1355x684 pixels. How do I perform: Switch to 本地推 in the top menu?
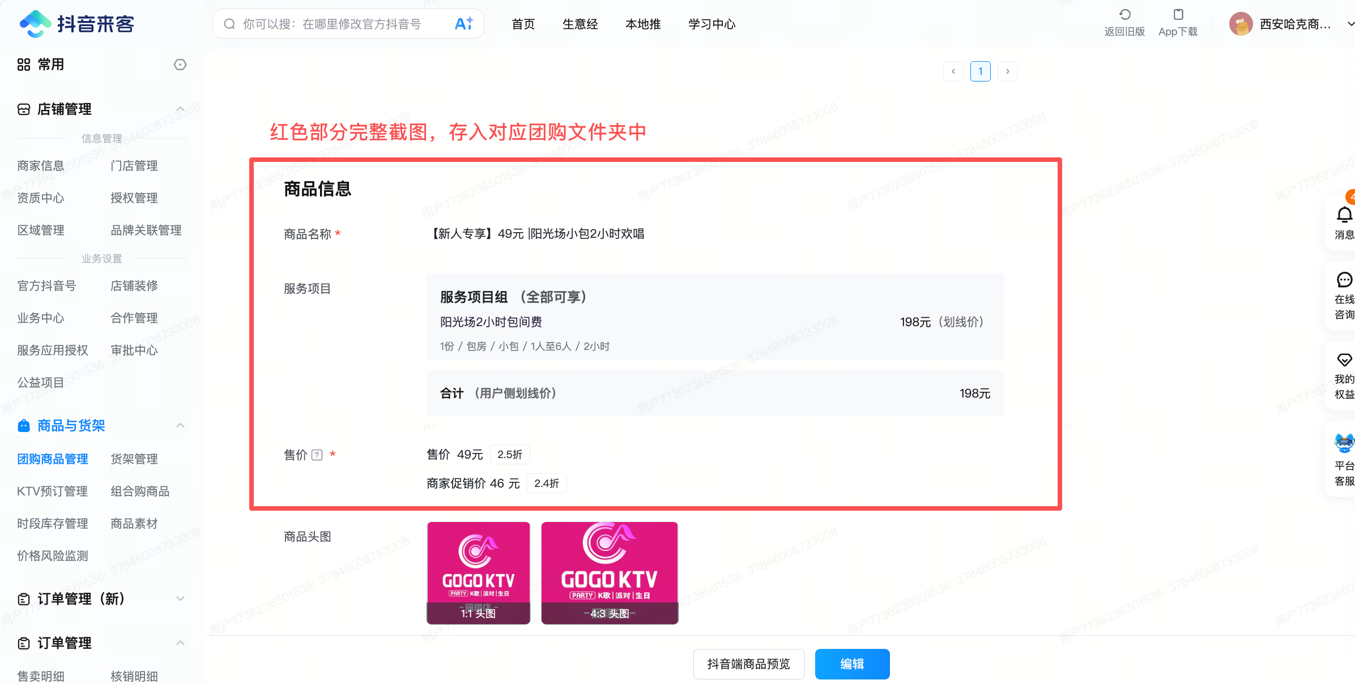(x=643, y=24)
